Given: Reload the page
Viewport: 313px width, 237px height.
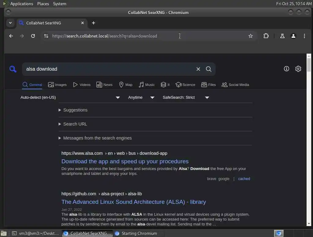Looking at the screenshot, I should (33, 36).
